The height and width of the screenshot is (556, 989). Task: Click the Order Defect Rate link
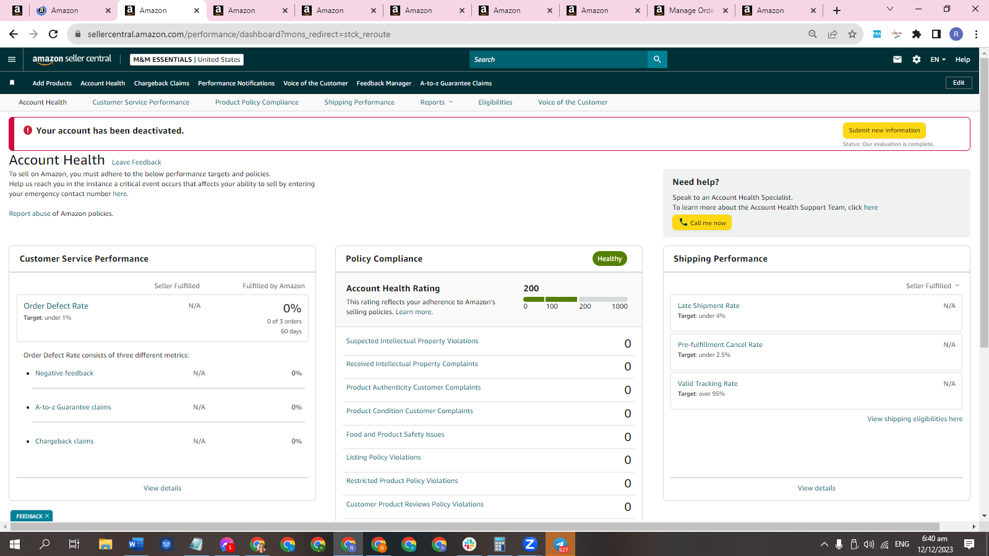56,306
